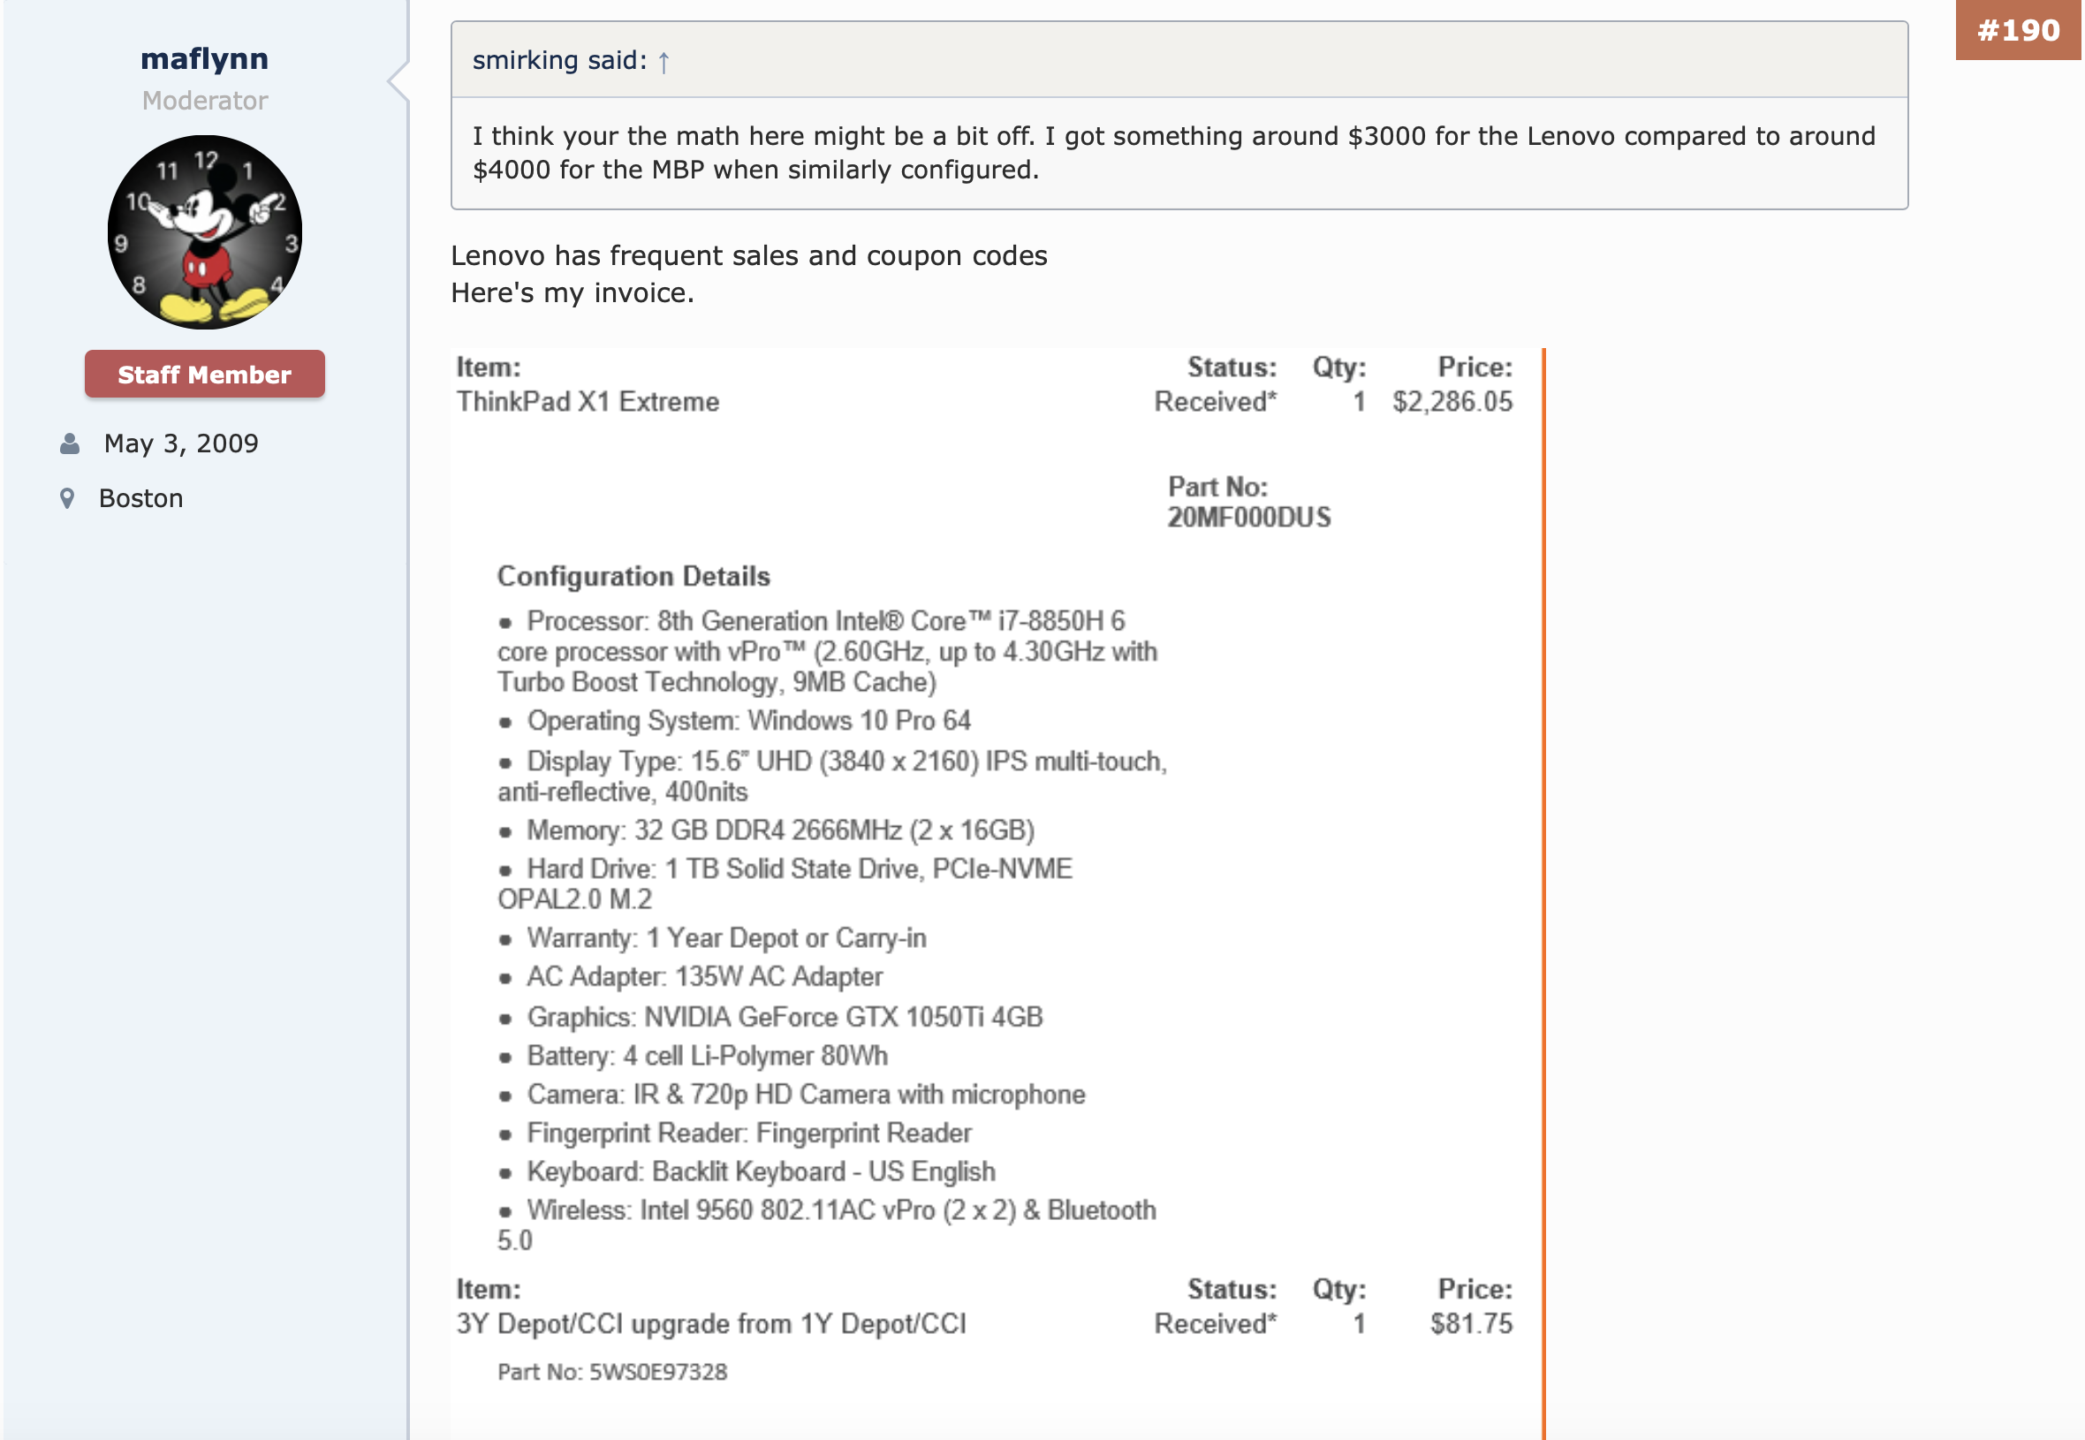Click the maflynn username link
2085x1440 pixels.
tap(204, 58)
